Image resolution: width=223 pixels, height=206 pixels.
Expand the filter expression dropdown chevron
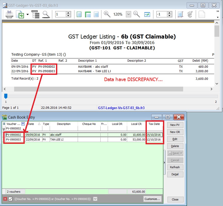(x=95, y=199)
